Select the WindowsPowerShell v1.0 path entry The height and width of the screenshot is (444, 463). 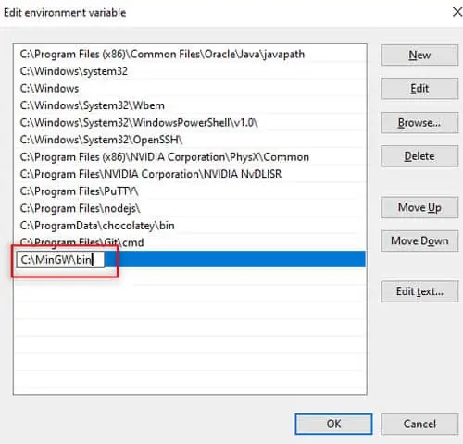[x=190, y=123]
